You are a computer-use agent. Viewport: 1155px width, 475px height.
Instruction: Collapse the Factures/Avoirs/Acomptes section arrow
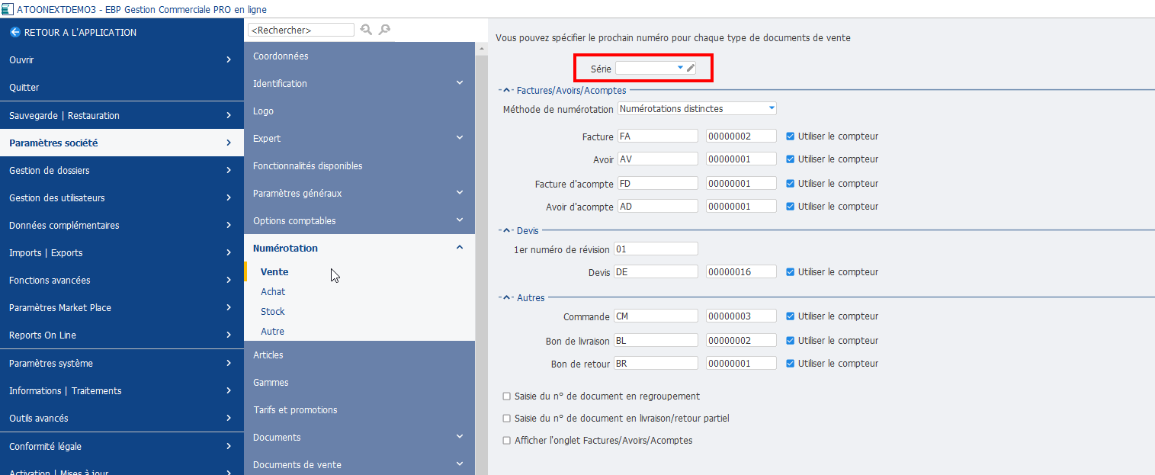(x=507, y=91)
